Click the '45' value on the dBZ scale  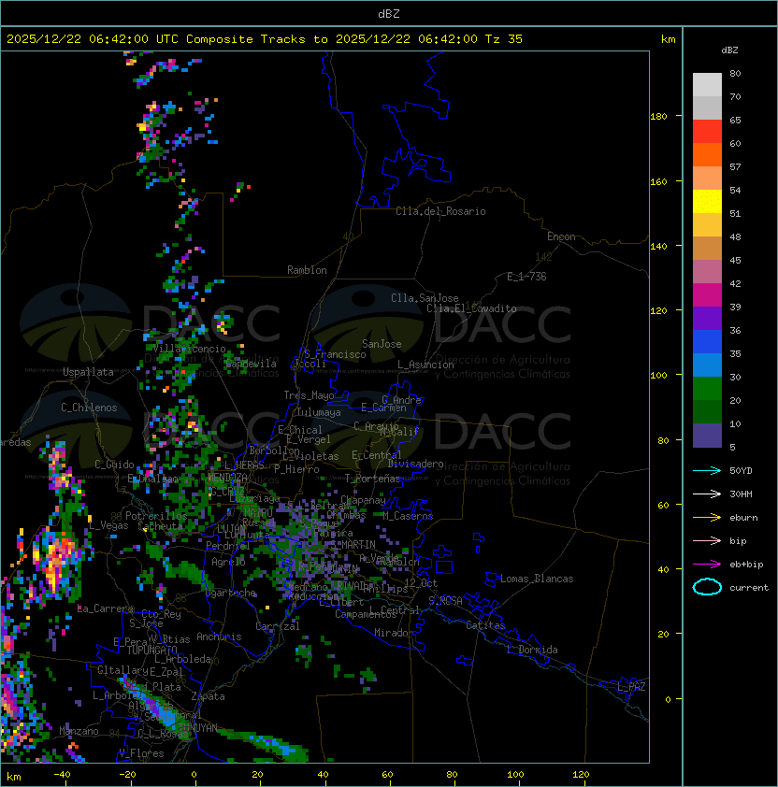click(735, 261)
